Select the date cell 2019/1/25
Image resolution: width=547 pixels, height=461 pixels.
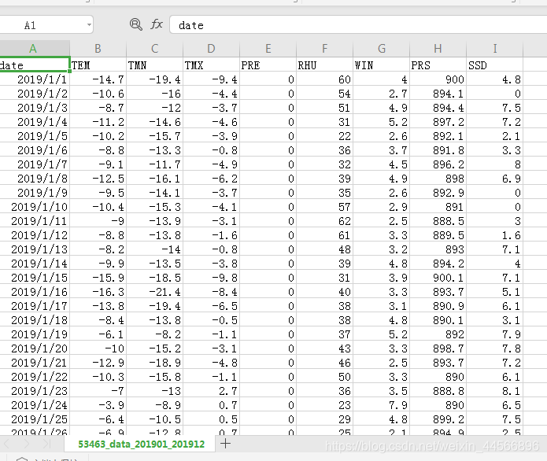[x=35, y=419]
